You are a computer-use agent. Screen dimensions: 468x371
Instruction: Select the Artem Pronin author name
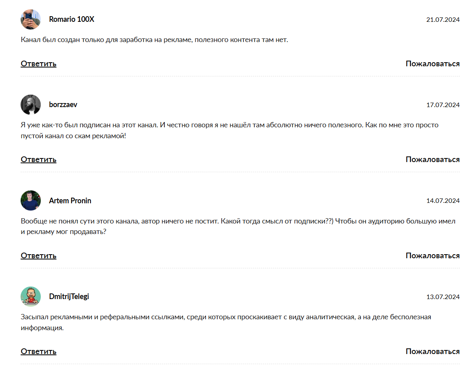(70, 201)
